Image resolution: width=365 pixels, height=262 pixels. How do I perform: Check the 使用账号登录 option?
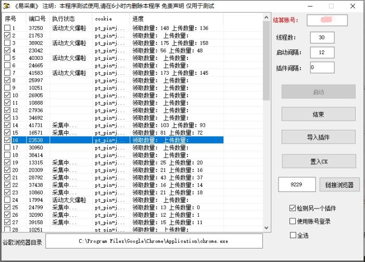(x=293, y=221)
